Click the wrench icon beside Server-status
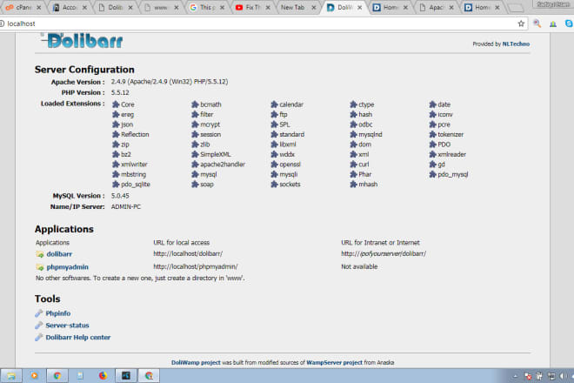574x383 pixels. 39,326
